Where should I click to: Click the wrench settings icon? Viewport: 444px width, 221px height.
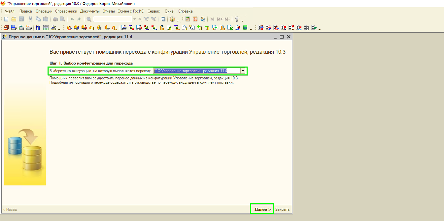click(236, 19)
